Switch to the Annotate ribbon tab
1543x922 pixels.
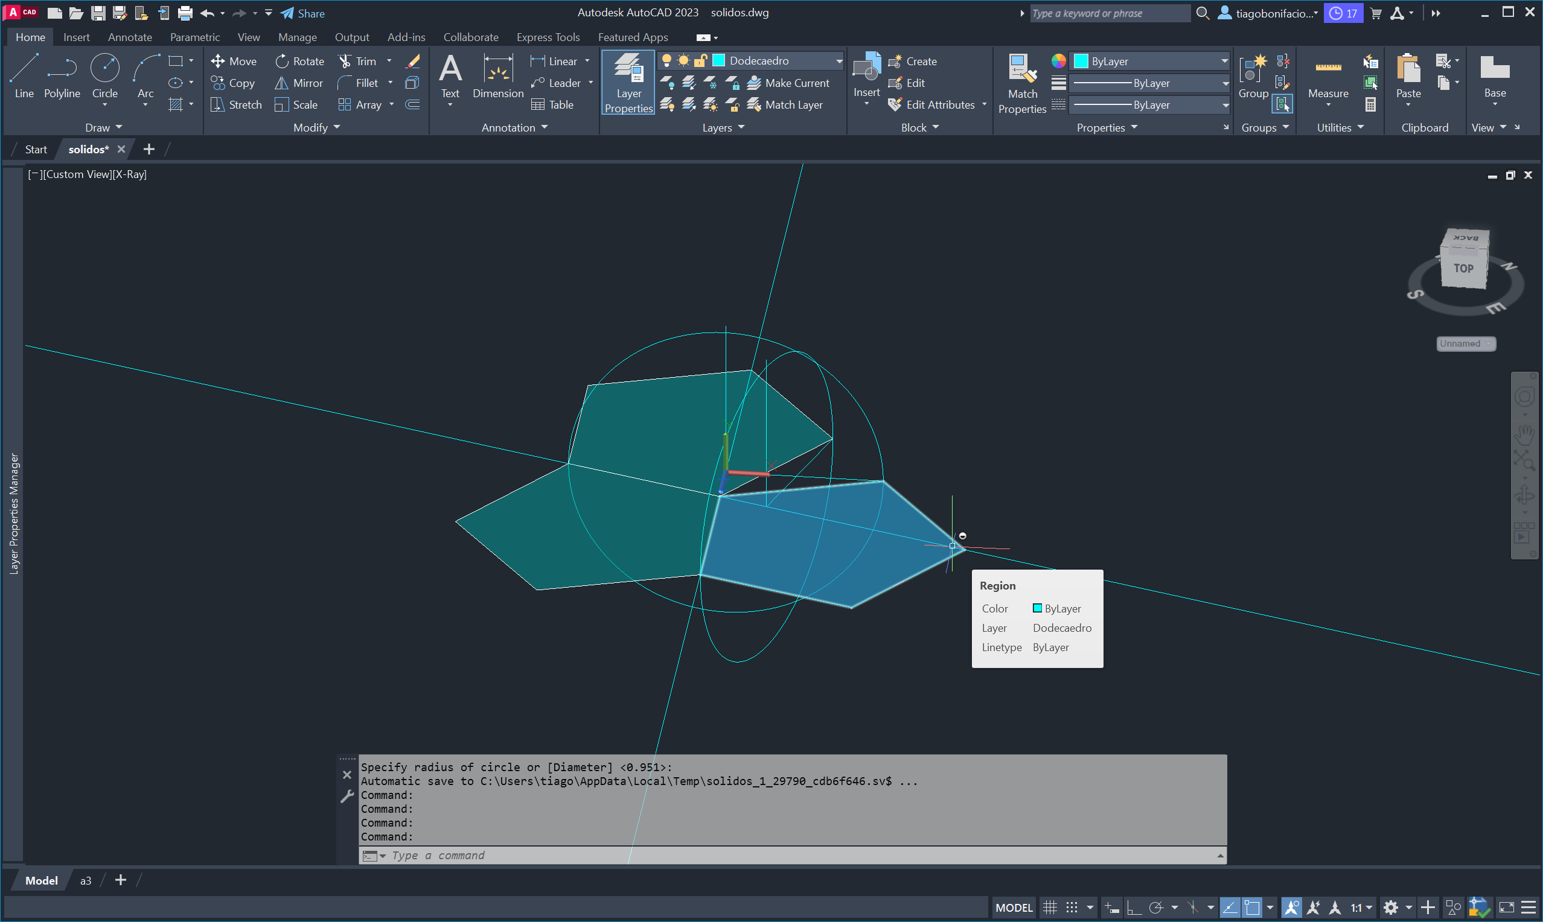(130, 37)
